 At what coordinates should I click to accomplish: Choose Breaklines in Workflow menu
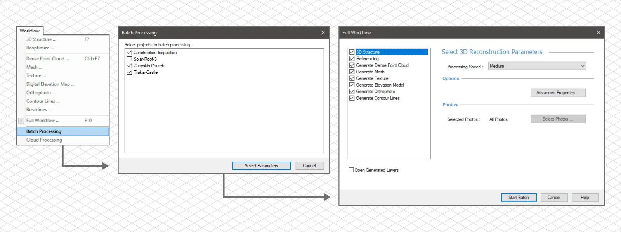[63, 110]
